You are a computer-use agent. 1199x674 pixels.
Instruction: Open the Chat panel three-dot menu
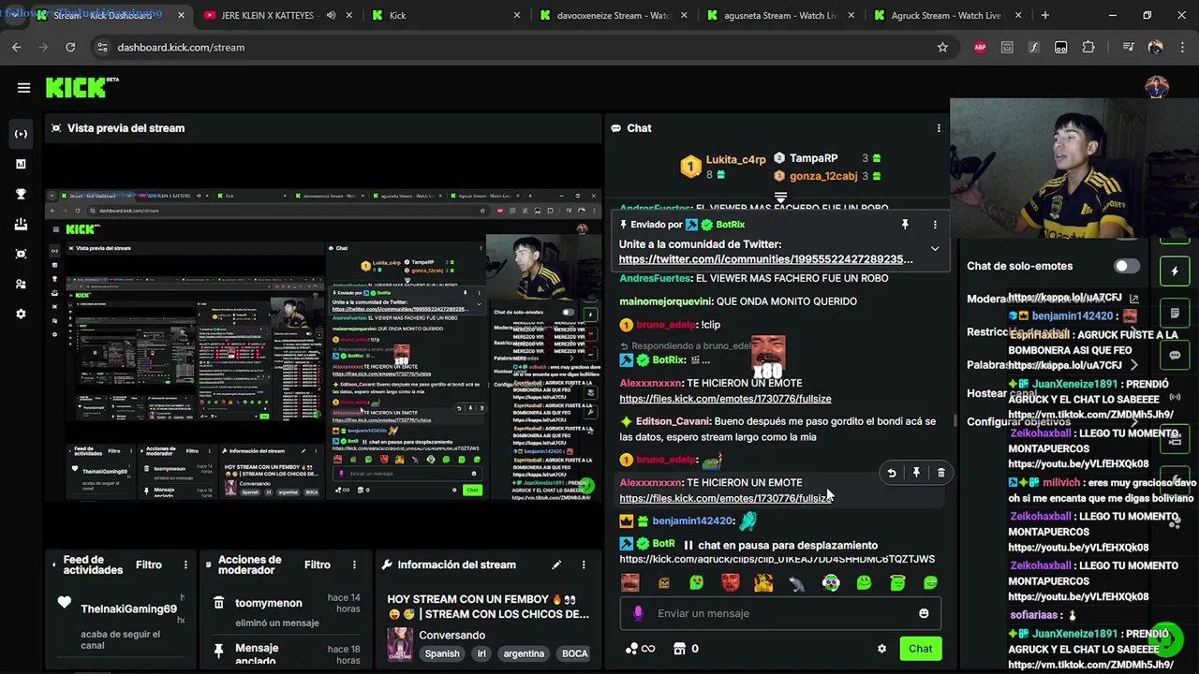coord(939,128)
